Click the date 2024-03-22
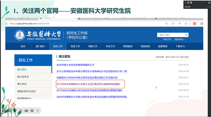 click(184, 84)
